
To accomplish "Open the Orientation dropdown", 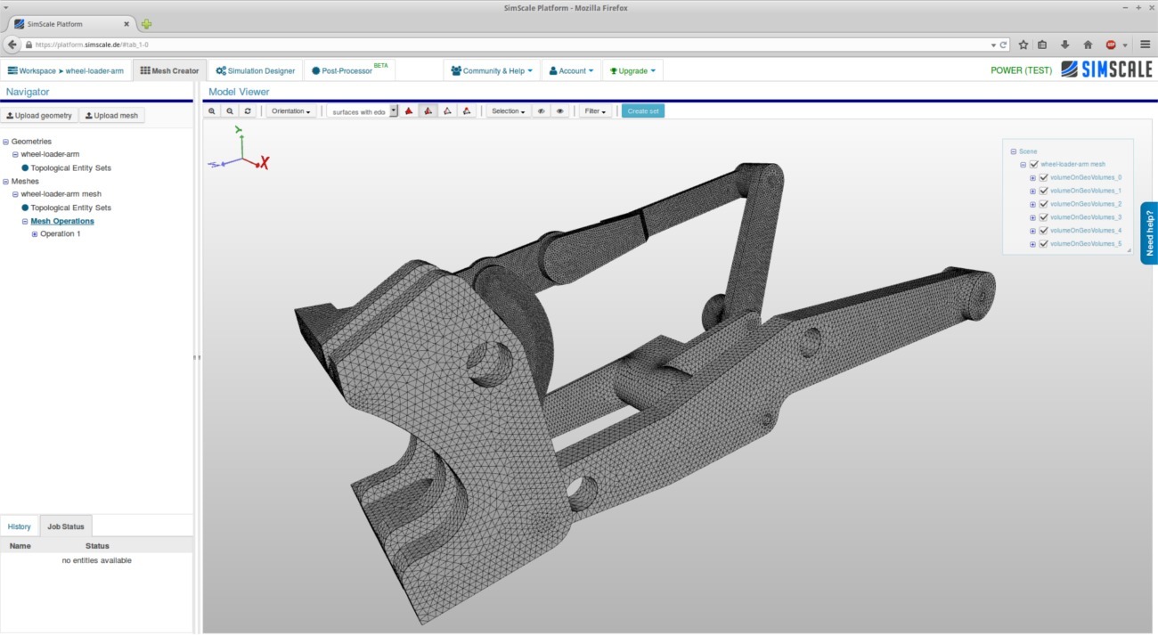I will [x=291, y=111].
